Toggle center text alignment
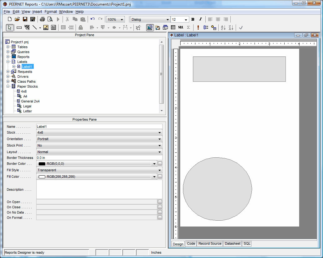The width and height of the screenshot is (323, 258). 218,19
